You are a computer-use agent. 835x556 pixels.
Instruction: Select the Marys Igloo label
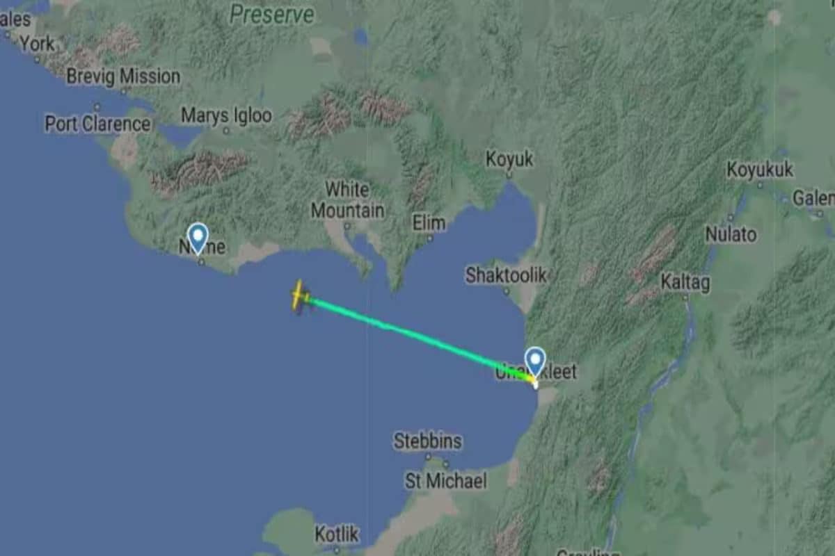pos(226,115)
